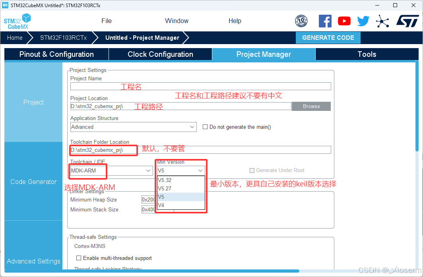Go to Home breadcrumb

click(15, 38)
